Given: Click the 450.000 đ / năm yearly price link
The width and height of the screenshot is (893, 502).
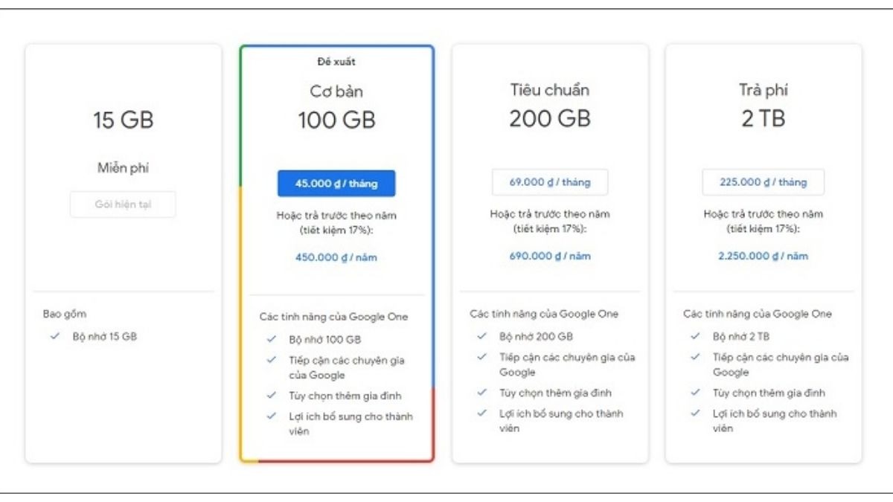Looking at the screenshot, I should coord(336,257).
